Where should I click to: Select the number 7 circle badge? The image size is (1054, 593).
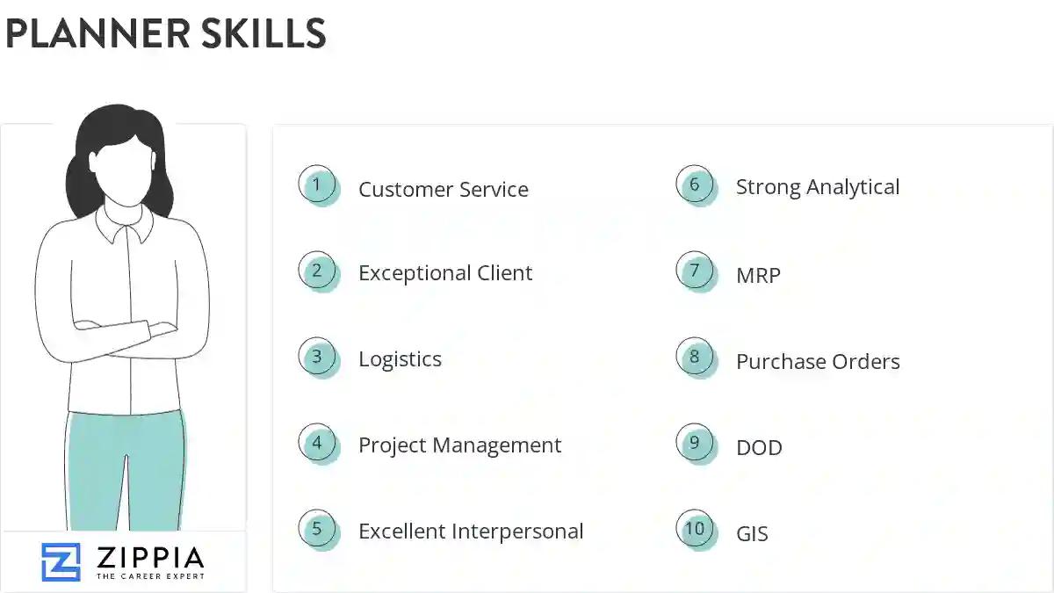(696, 271)
